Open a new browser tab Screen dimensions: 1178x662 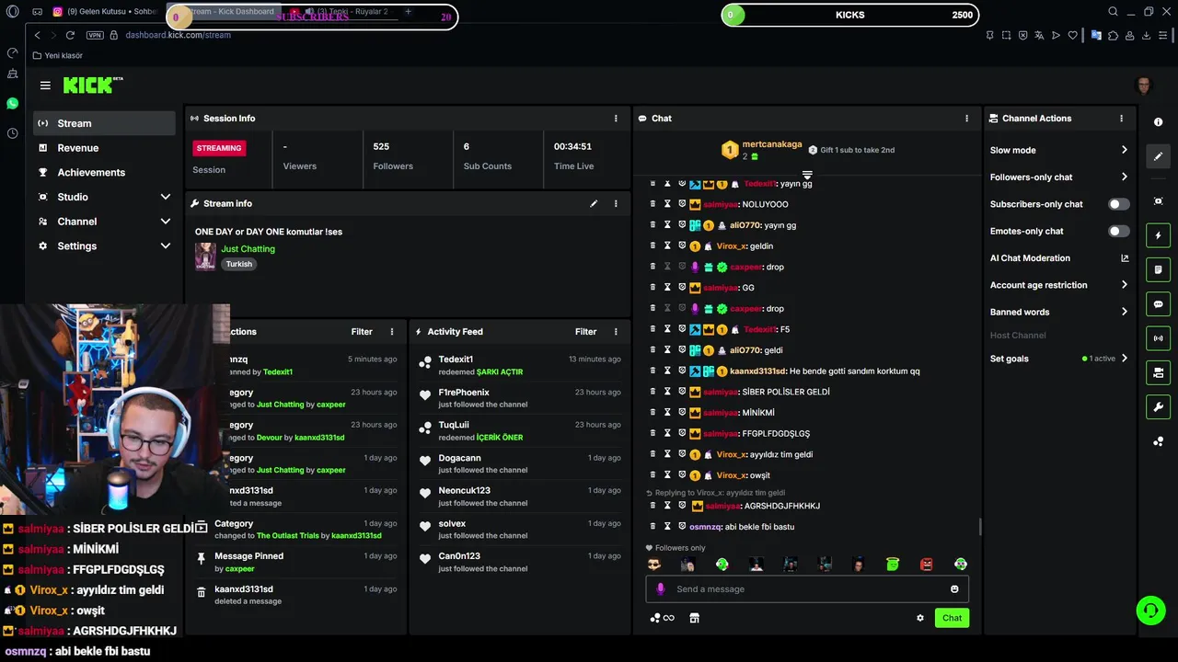click(408, 12)
